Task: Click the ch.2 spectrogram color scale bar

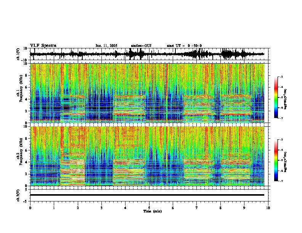Action: coord(276,160)
